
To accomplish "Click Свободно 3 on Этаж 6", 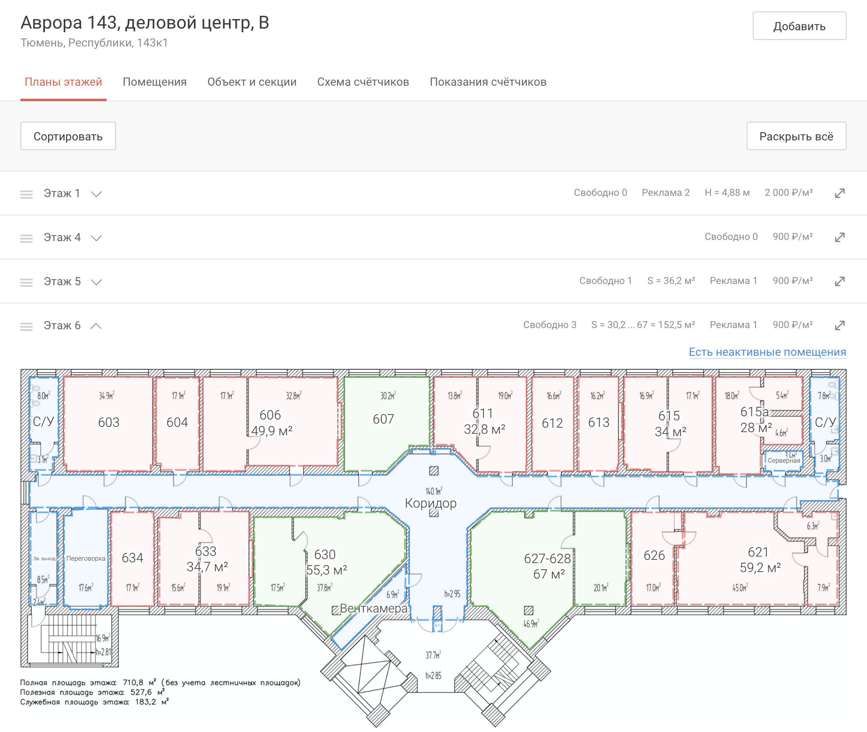I will (x=549, y=325).
